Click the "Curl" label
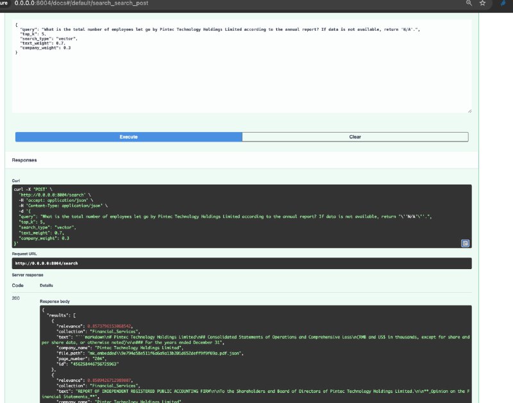Viewport: 513px width, 403px height. (15, 181)
